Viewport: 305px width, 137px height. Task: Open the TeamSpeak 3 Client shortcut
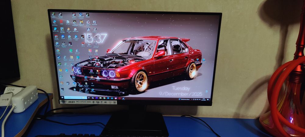[x=76, y=38]
